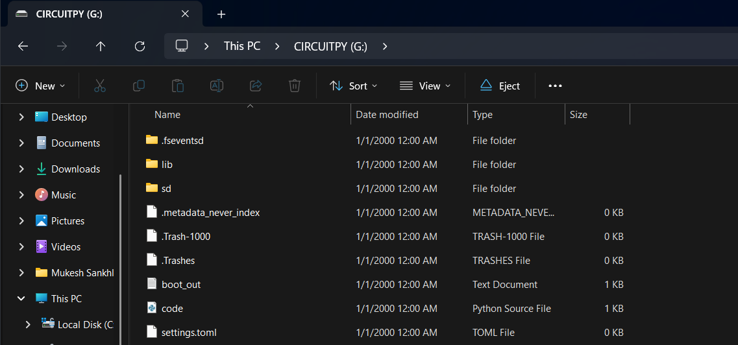Click the drive icon on CIRCUITPY tab
This screenshot has width=738, height=345.
[21, 14]
